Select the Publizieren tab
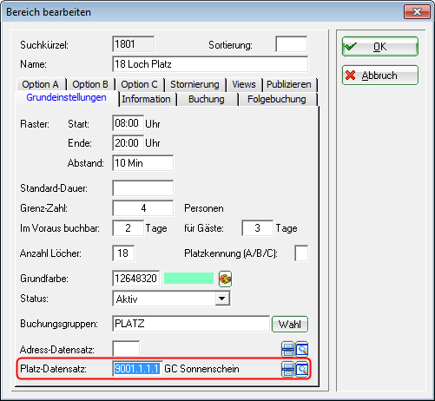Viewport: 435px width, 401px height. (289, 84)
